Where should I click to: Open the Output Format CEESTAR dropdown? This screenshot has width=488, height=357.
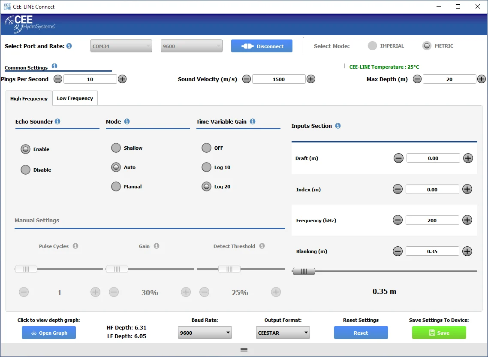(x=283, y=333)
